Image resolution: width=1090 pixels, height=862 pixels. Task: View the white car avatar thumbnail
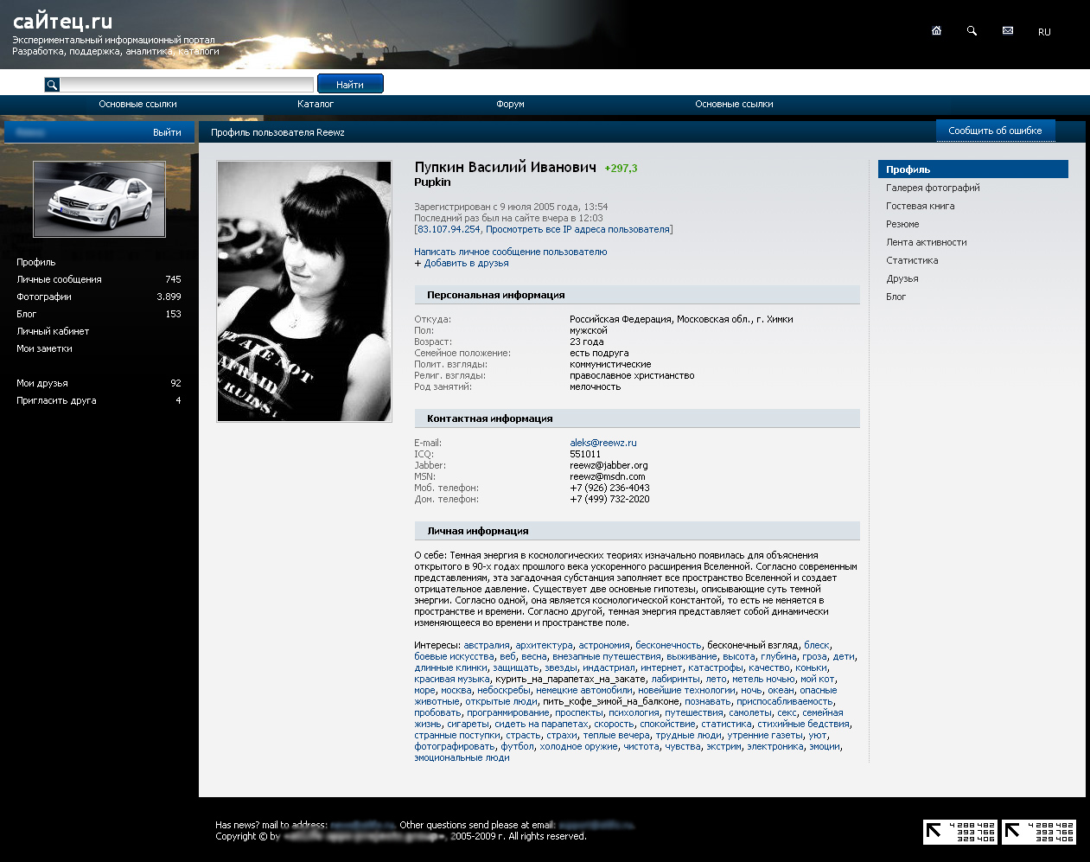pyautogui.click(x=99, y=199)
